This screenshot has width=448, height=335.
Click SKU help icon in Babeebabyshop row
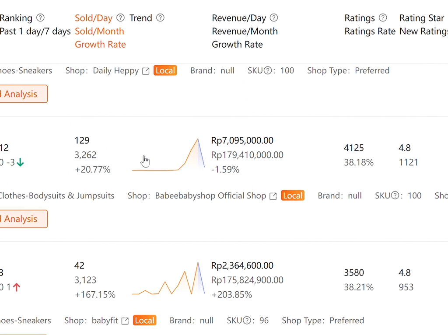coord(395,196)
